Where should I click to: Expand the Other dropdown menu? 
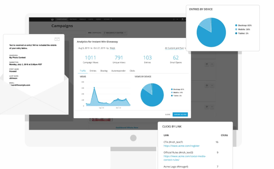pyautogui.click(x=108, y=19)
